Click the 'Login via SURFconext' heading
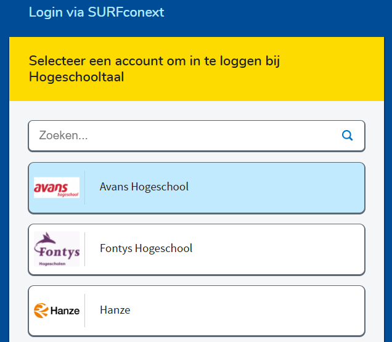 click(97, 12)
